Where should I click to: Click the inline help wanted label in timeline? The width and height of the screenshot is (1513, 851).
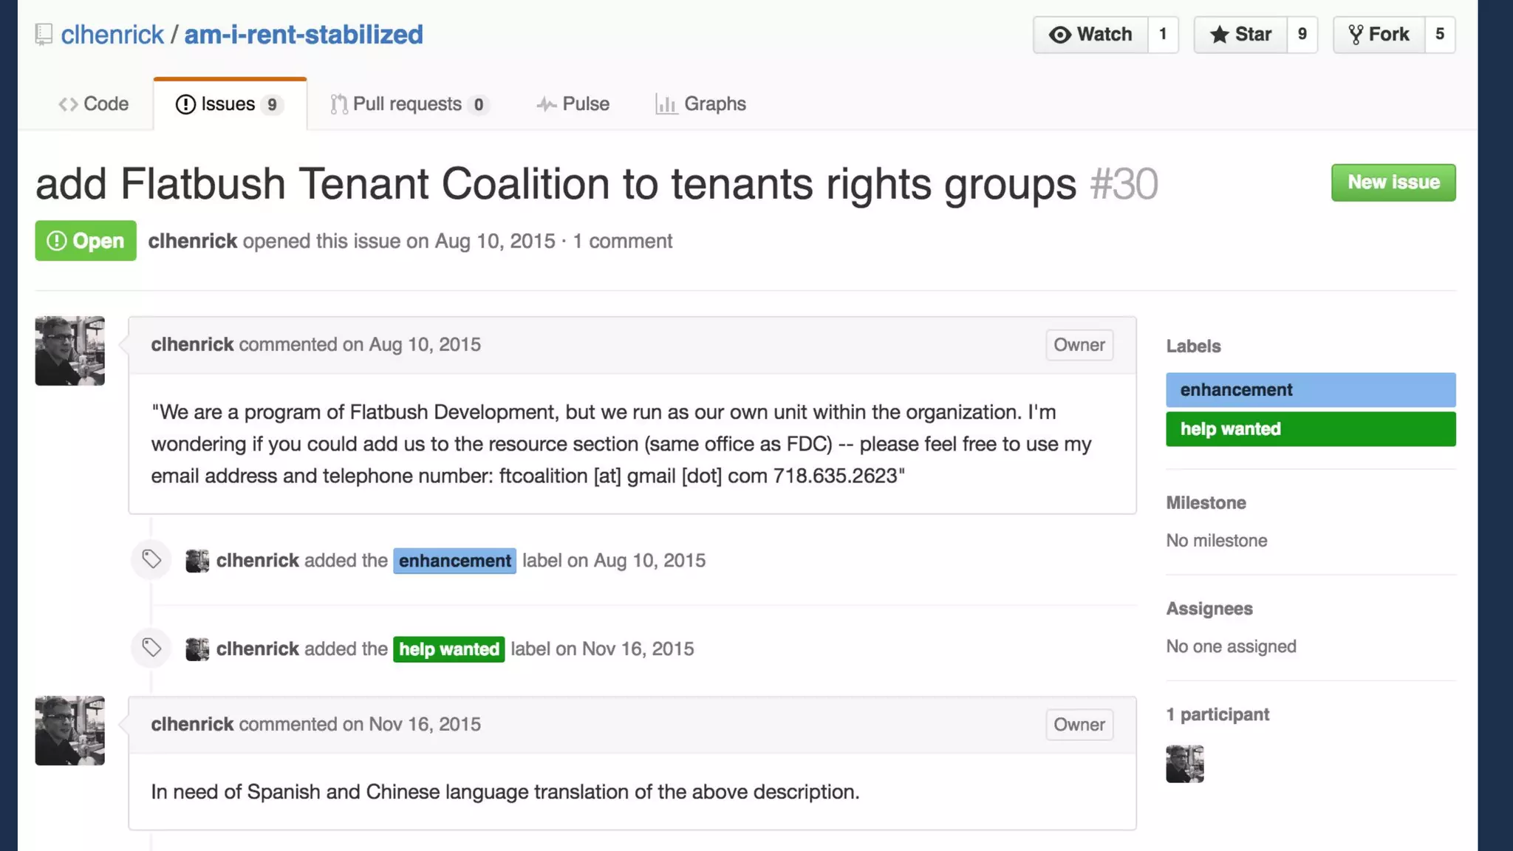448,649
